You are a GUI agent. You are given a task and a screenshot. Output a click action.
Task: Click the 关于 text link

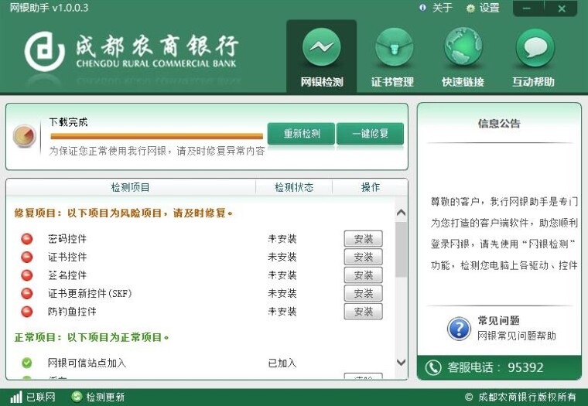[x=442, y=8]
